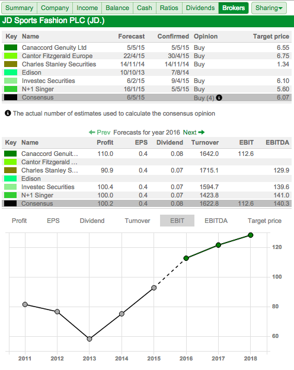Select the 2017 EBIT chart point
The height and width of the screenshot is (370, 294).
pos(218,245)
